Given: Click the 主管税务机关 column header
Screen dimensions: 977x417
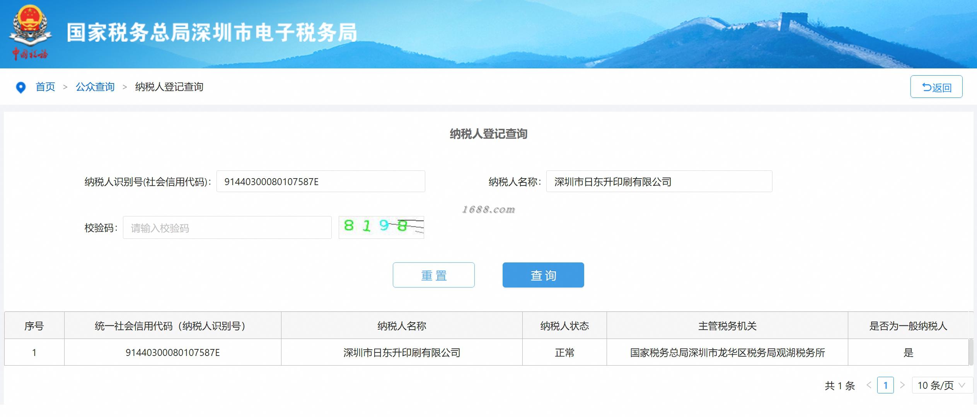Looking at the screenshot, I should [727, 326].
